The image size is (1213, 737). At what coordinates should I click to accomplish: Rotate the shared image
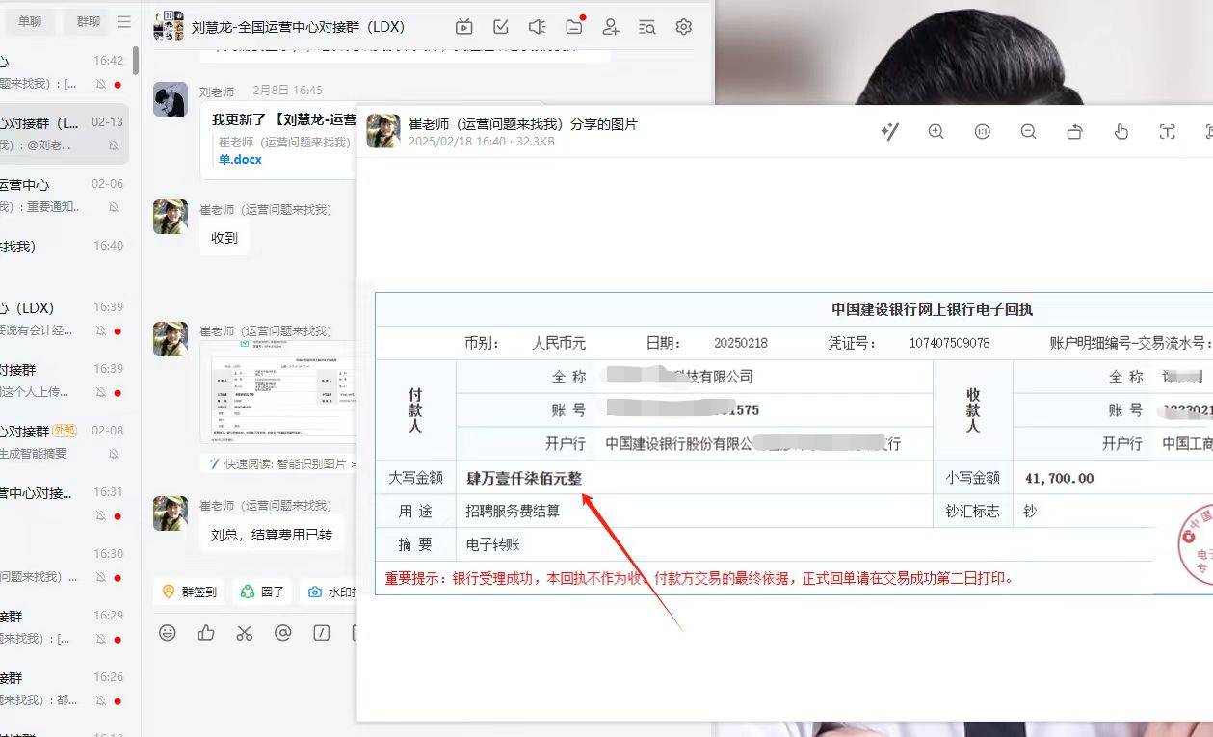tap(1075, 132)
